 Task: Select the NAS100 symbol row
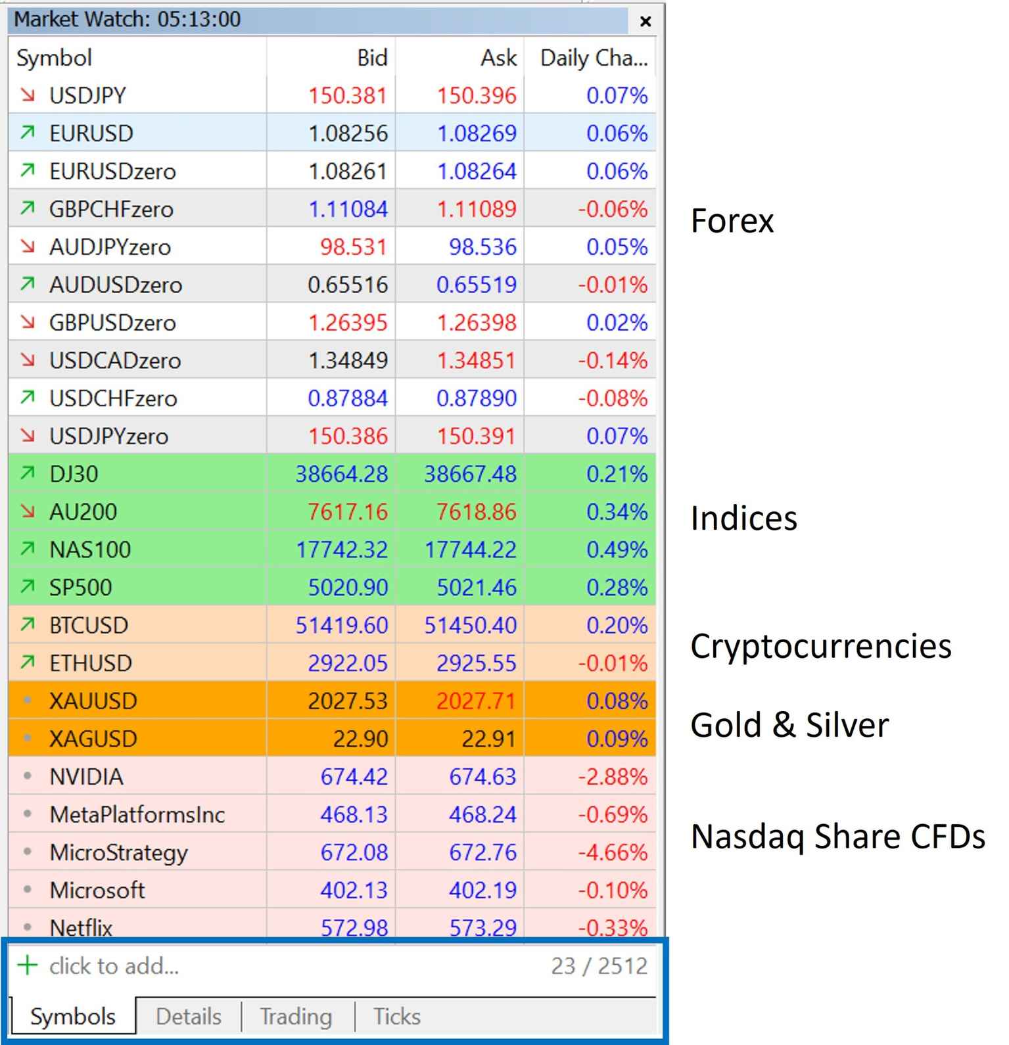point(90,549)
